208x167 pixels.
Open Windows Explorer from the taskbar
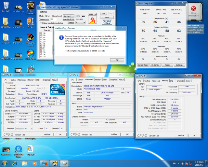(x=25, y=163)
